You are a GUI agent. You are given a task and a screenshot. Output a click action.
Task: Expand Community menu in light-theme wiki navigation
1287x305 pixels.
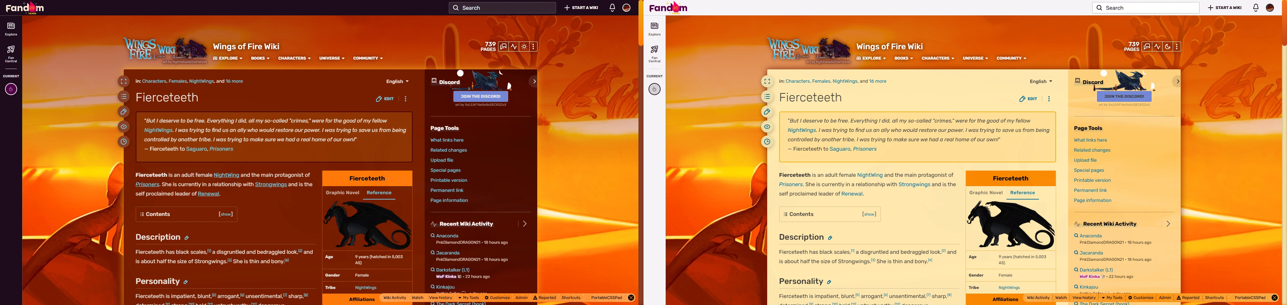coord(1011,58)
